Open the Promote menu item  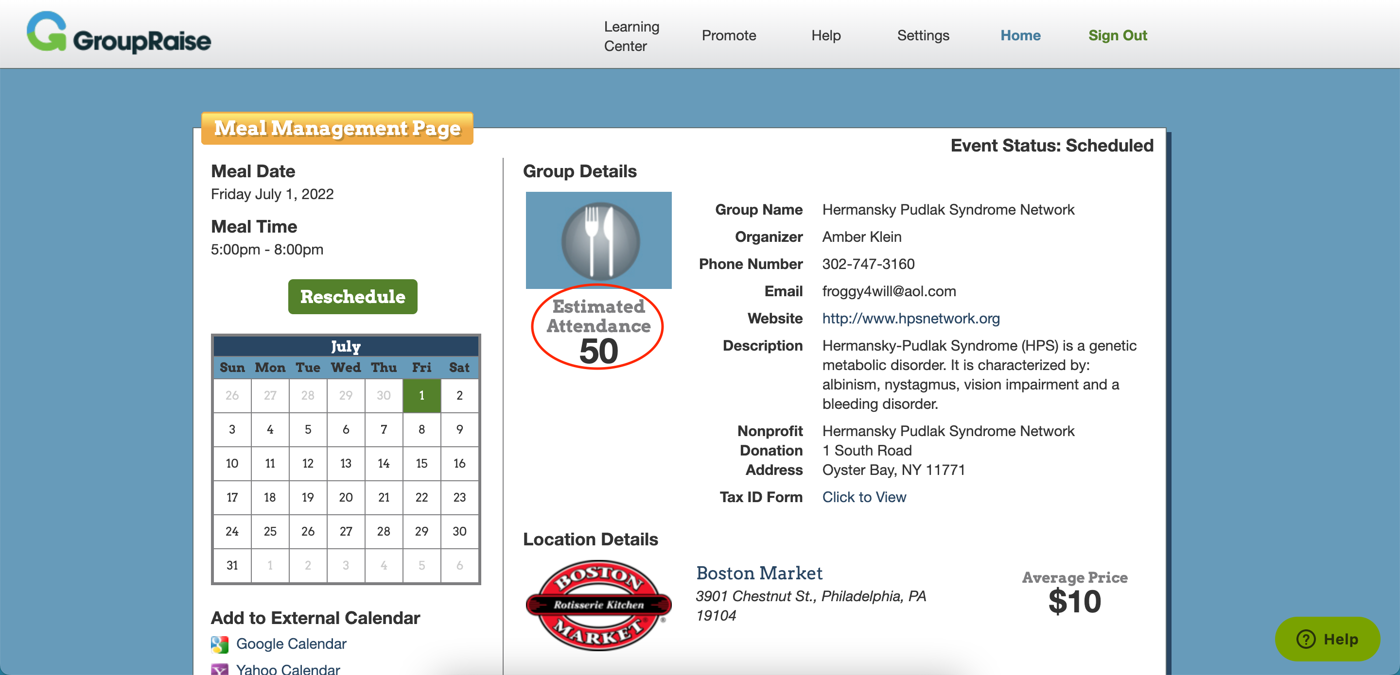click(728, 36)
